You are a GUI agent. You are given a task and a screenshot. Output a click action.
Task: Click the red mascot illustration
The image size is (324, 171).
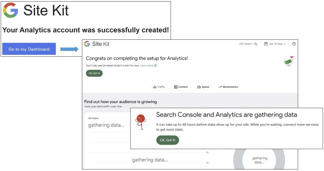(140, 121)
